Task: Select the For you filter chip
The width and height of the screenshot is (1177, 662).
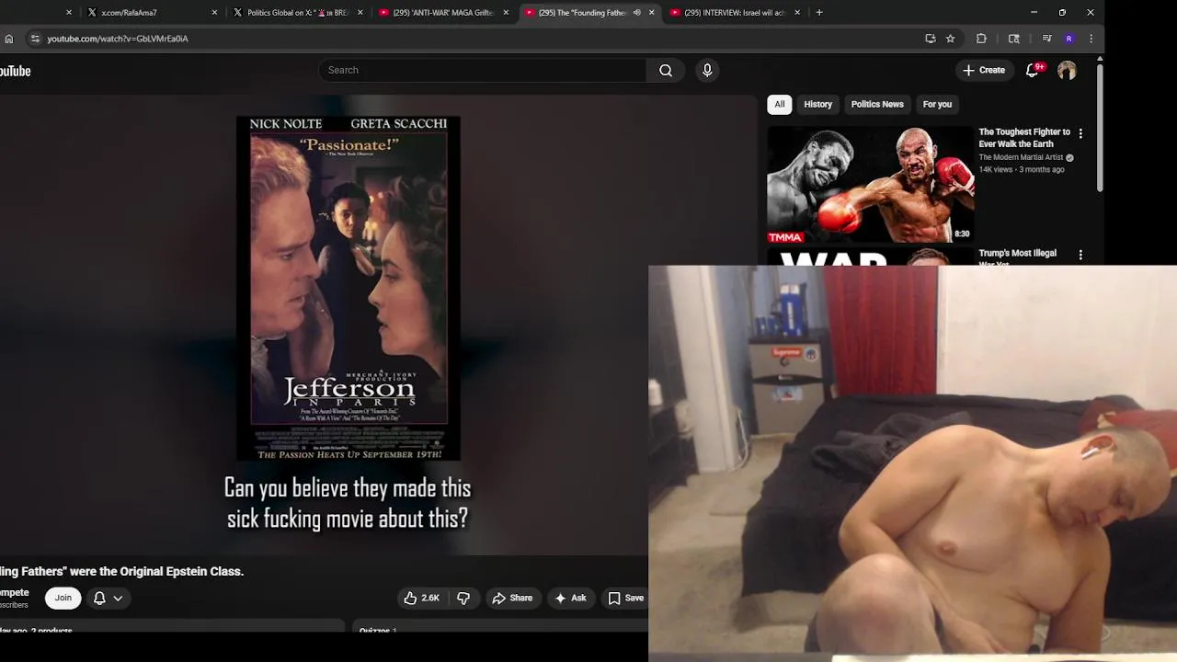Action: 937,104
